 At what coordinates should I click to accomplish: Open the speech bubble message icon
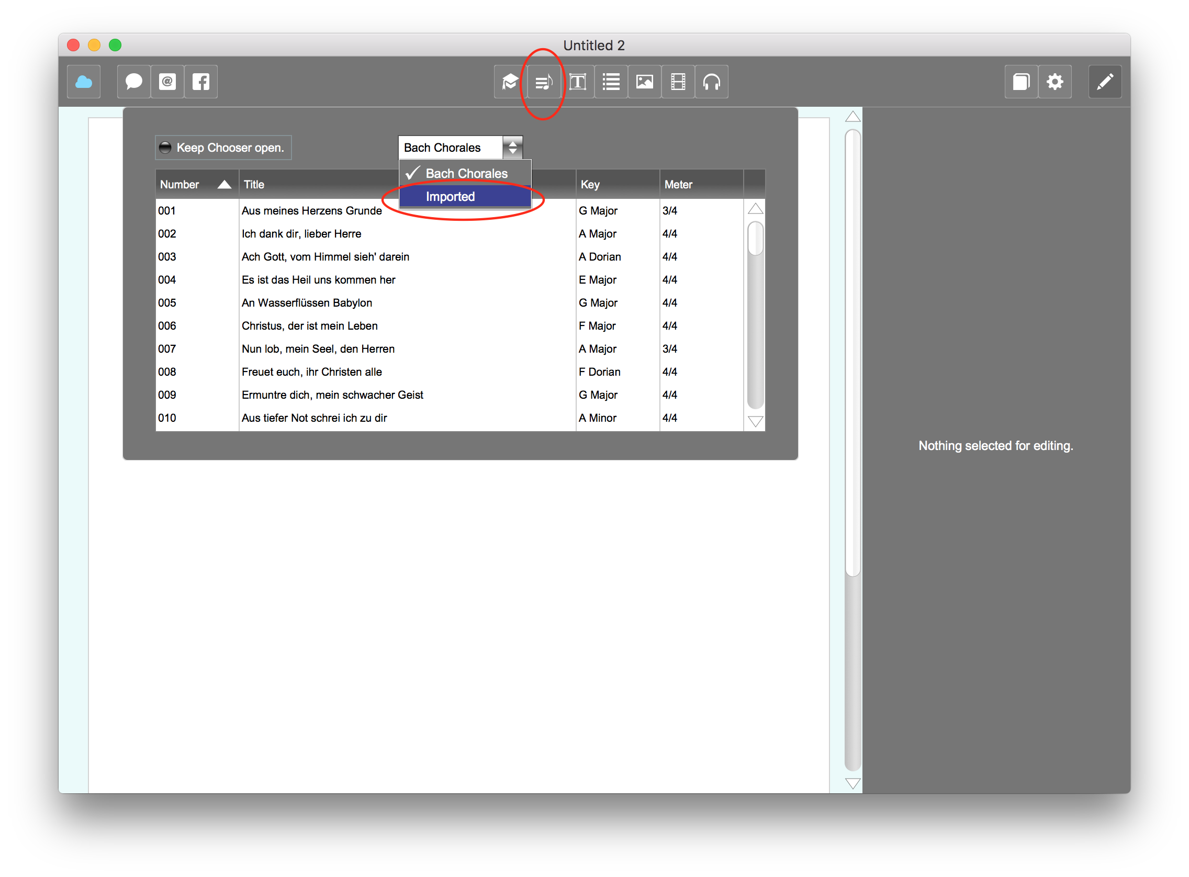click(x=133, y=82)
